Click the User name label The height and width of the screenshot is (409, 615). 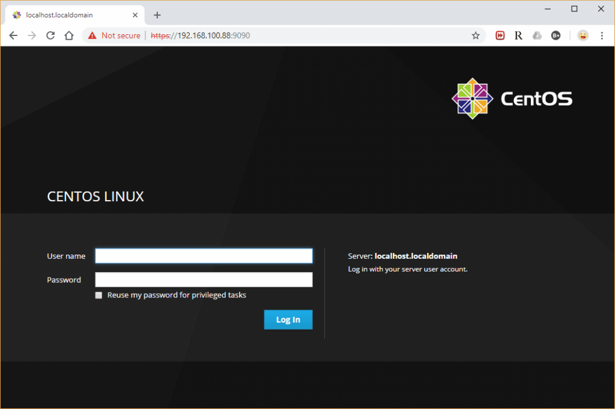click(x=66, y=256)
